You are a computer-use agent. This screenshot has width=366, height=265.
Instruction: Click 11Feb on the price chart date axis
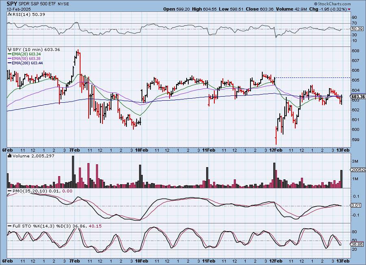(209, 150)
